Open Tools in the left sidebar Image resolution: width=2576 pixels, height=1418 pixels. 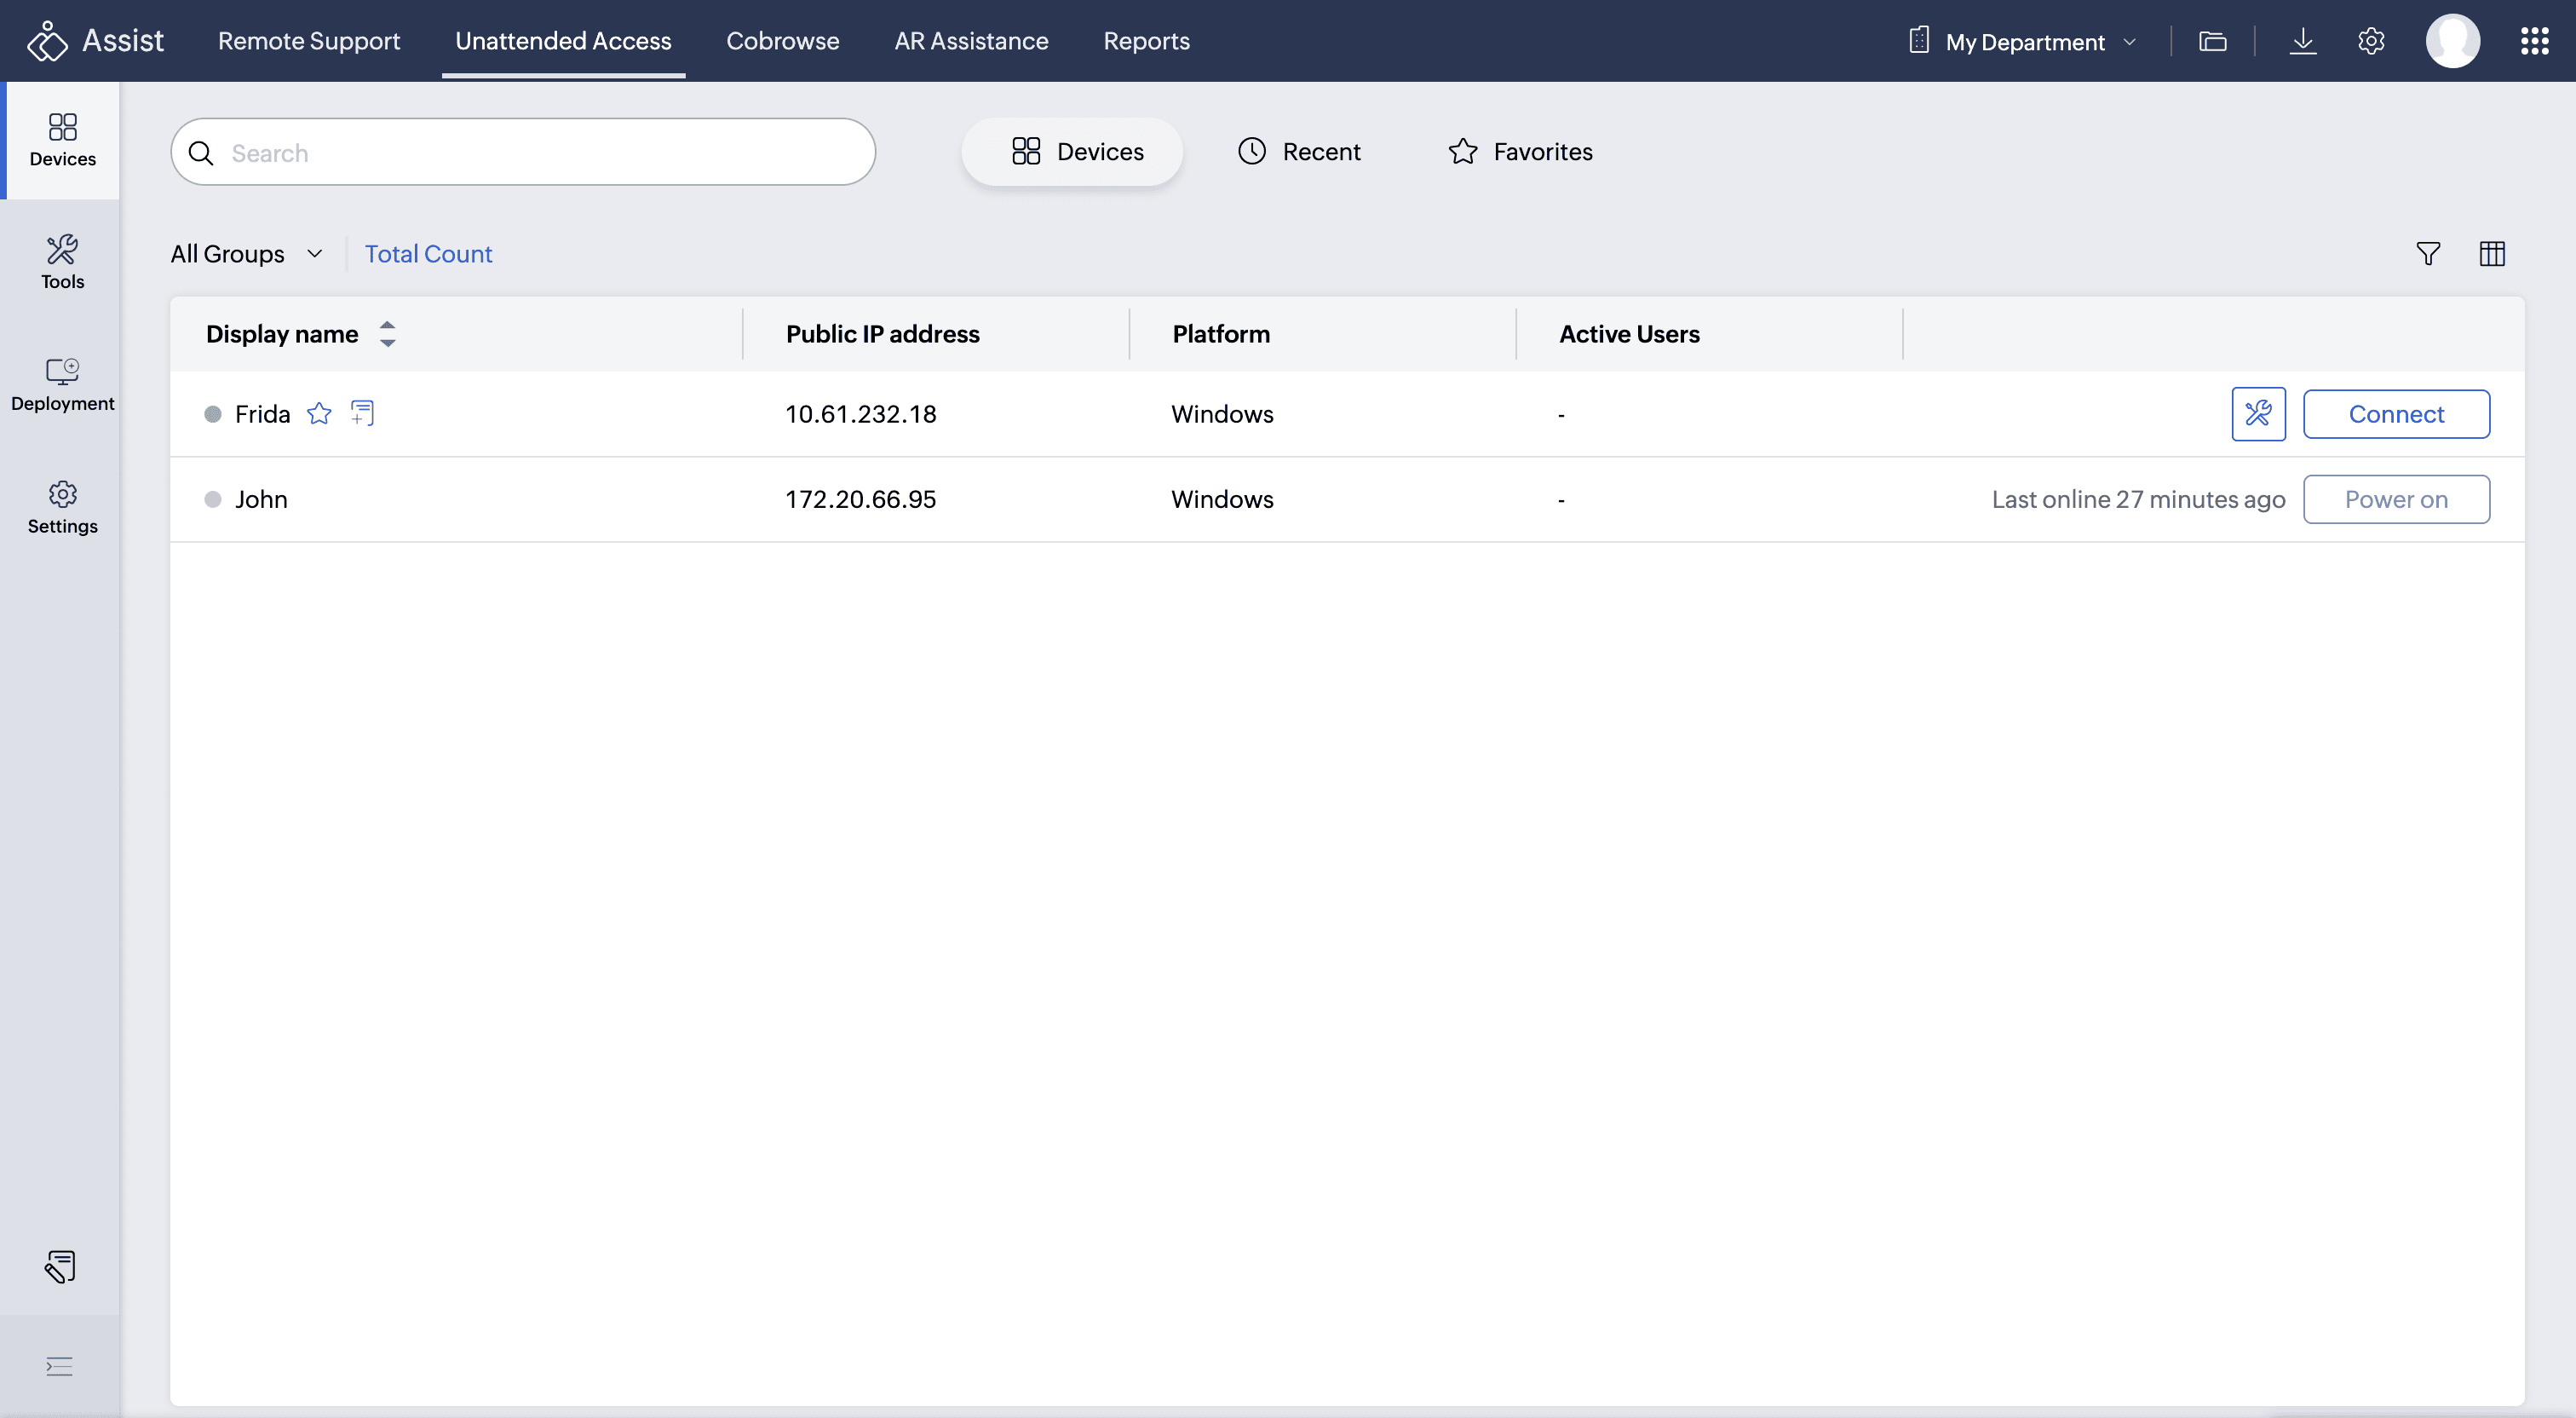(x=62, y=261)
